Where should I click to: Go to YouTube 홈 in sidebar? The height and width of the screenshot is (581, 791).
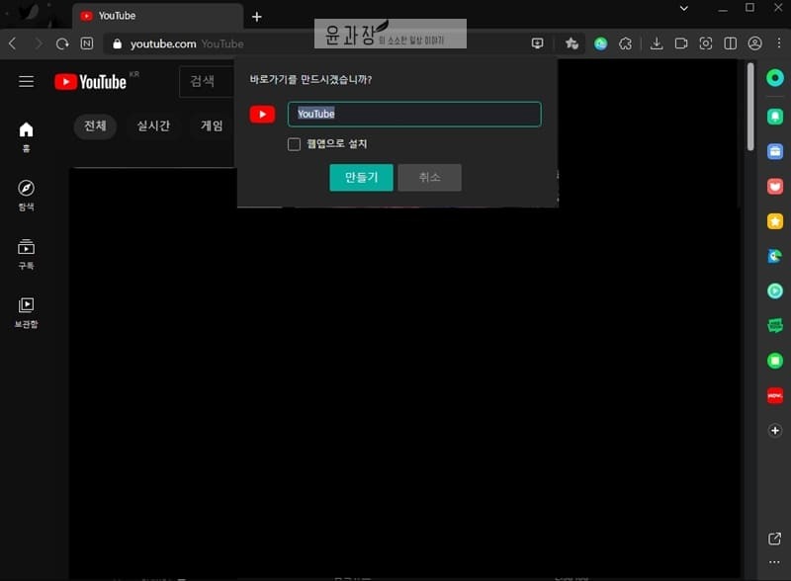pos(27,136)
